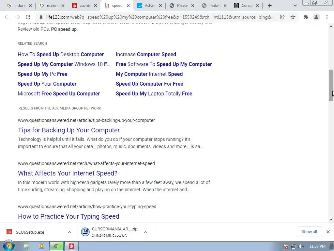Image resolution: width=334 pixels, height=251 pixels.
Task: Click the network tray icon
Action: pyautogui.click(x=293, y=246)
